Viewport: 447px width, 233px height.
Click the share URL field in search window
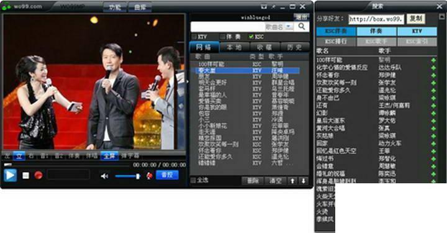click(376, 19)
